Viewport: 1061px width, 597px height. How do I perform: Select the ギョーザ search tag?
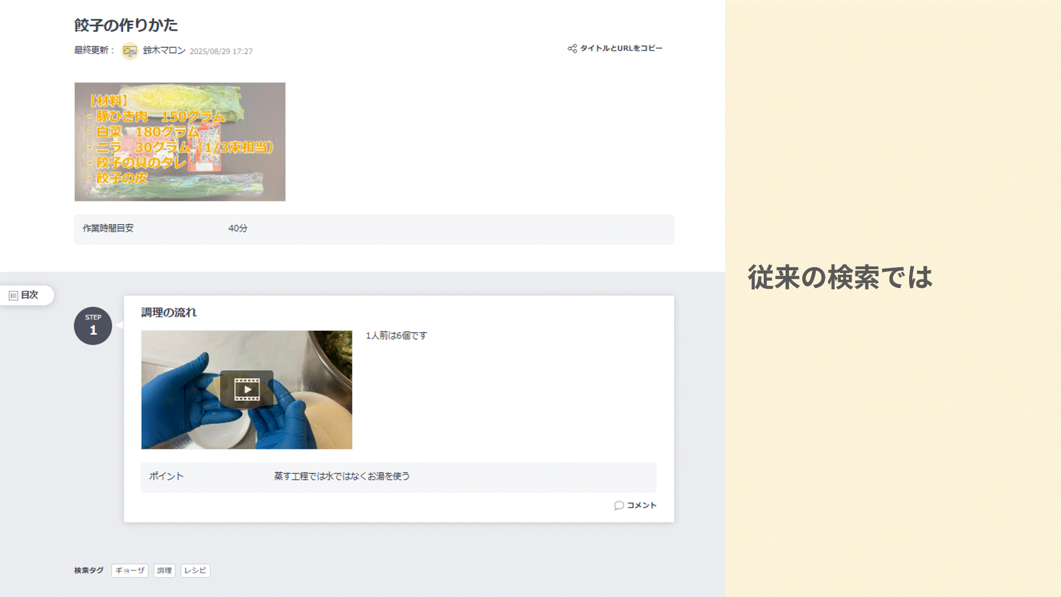click(x=130, y=570)
